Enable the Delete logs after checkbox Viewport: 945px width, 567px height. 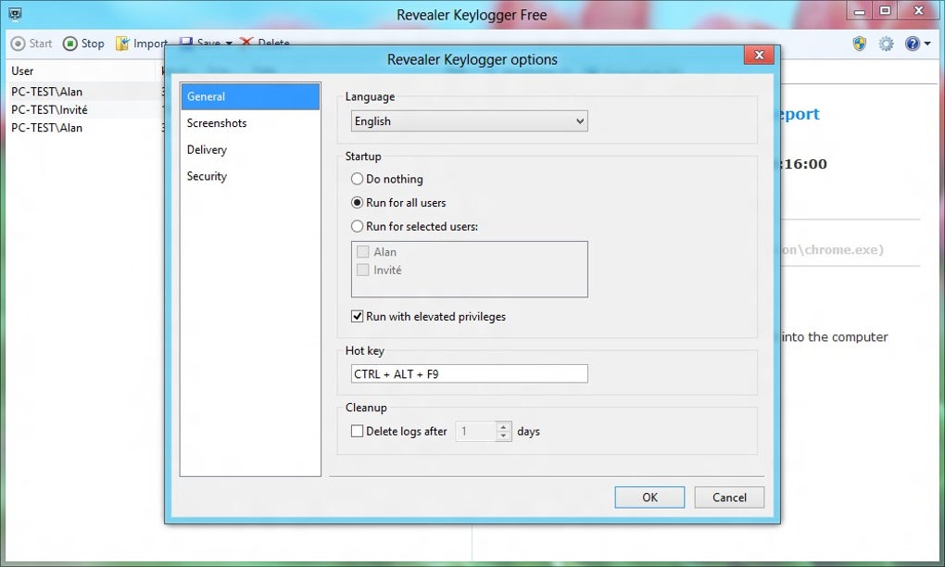(x=357, y=432)
